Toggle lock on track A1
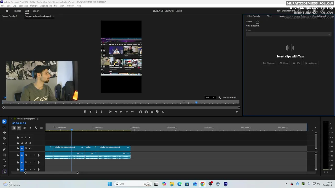Image resolution: width=335 pixels, height=188 pixels. (18, 155)
